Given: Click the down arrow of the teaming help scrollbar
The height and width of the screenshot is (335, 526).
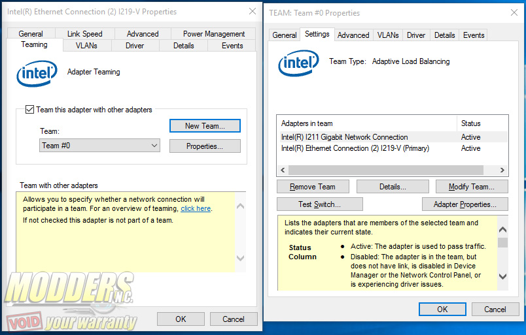Looking at the screenshot, I should (x=241, y=258).
